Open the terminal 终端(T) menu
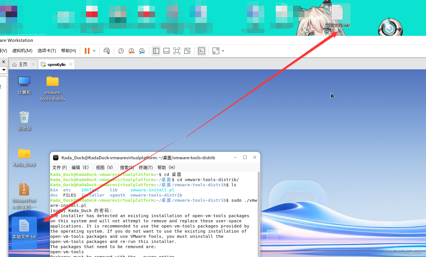 click(x=146, y=168)
